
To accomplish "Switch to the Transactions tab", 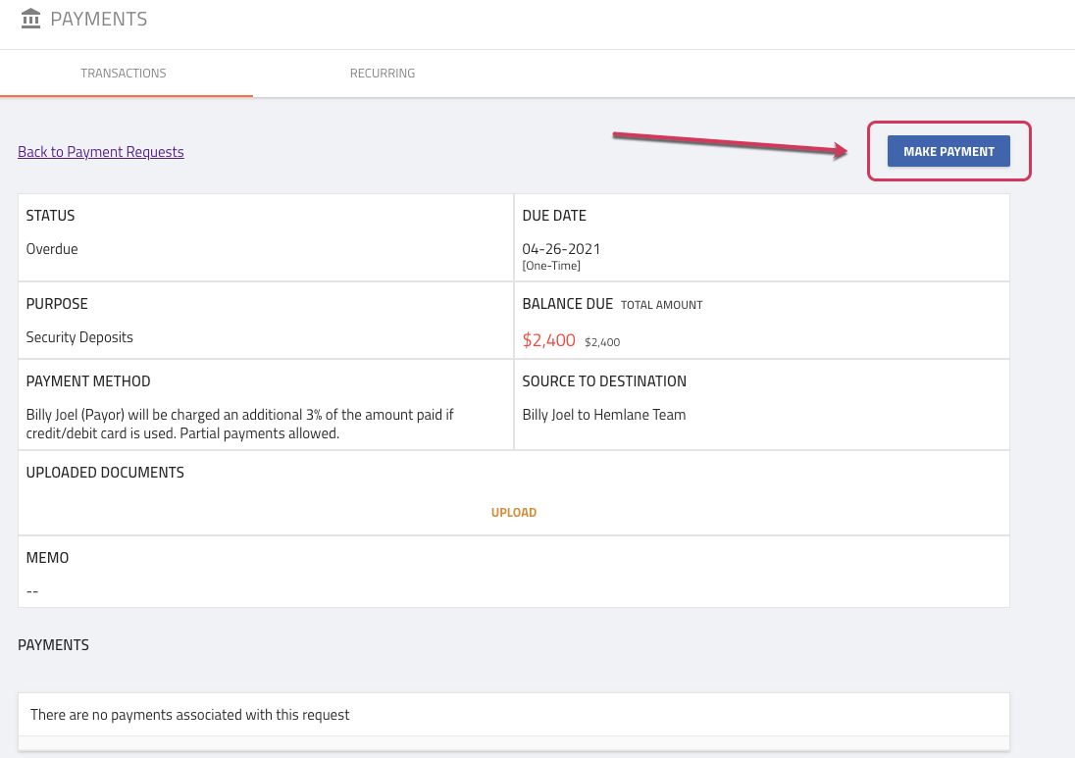I will pos(124,74).
